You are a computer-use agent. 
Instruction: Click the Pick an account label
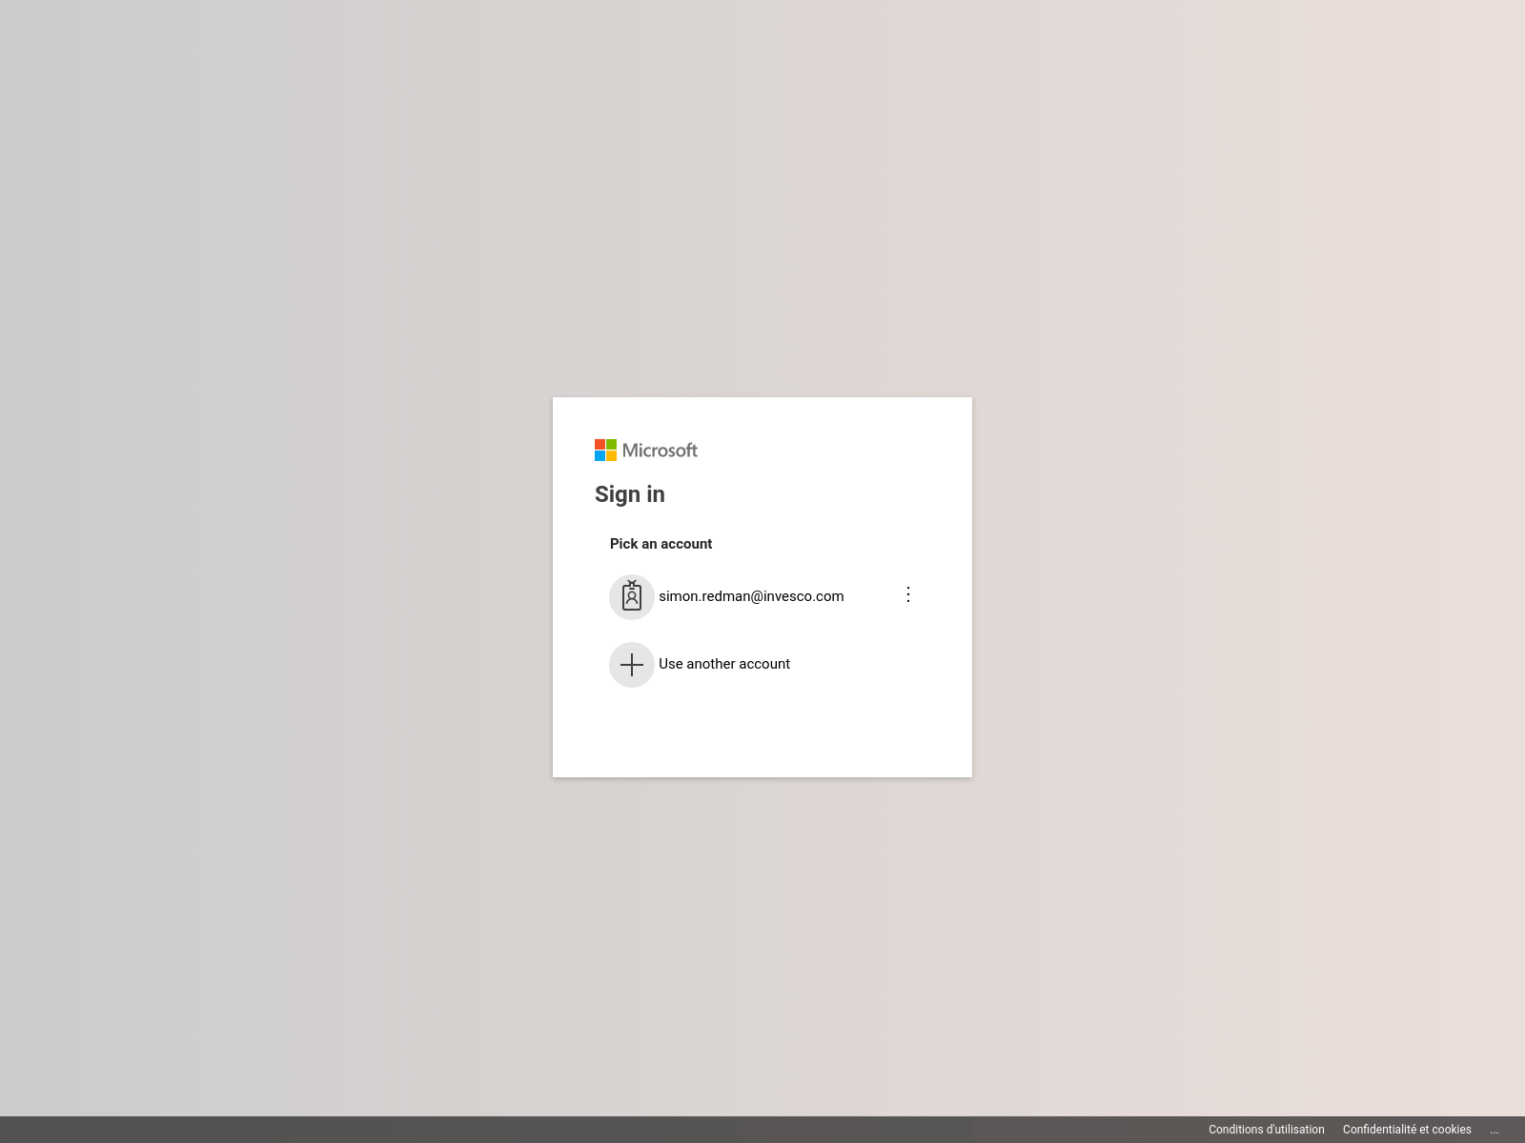[661, 544]
